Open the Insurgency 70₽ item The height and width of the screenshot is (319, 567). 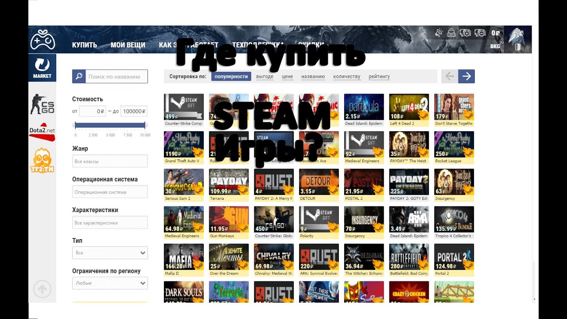364,223
